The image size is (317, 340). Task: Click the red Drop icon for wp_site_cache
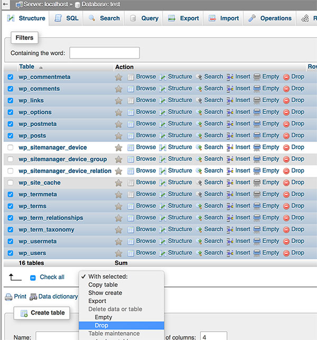click(286, 183)
